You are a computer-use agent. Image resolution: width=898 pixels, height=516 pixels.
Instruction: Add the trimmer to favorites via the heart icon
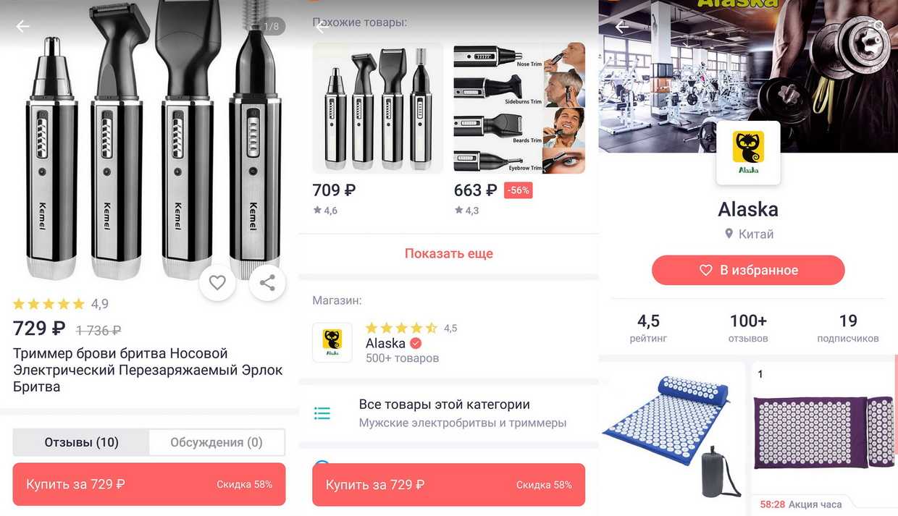pos(217,283)
